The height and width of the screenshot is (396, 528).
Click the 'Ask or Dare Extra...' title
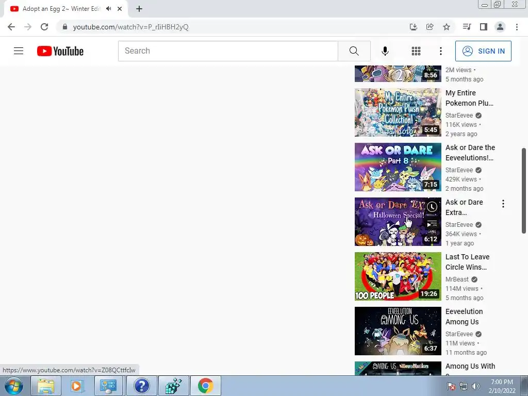(x=464, y=207)
